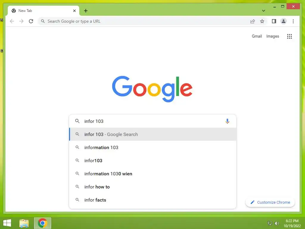The image size is (305, 229).
Task: Bookmark this tab with star icon
Action: 262,21
